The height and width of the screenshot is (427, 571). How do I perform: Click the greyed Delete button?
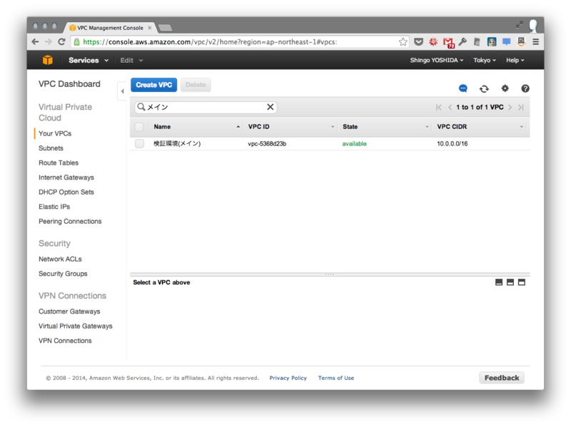coord(196,85)
